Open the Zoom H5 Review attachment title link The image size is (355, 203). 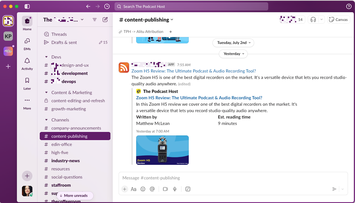pos(199,98)
